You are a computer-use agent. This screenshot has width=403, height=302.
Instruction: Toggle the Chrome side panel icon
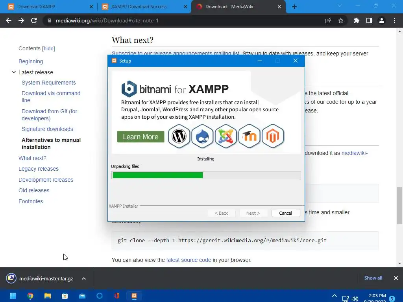pos(369,20)
